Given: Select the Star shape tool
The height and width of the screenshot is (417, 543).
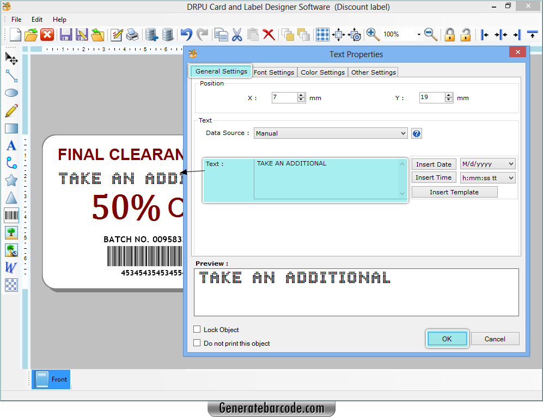Looking at the screenshot, I should pos(11,180).
